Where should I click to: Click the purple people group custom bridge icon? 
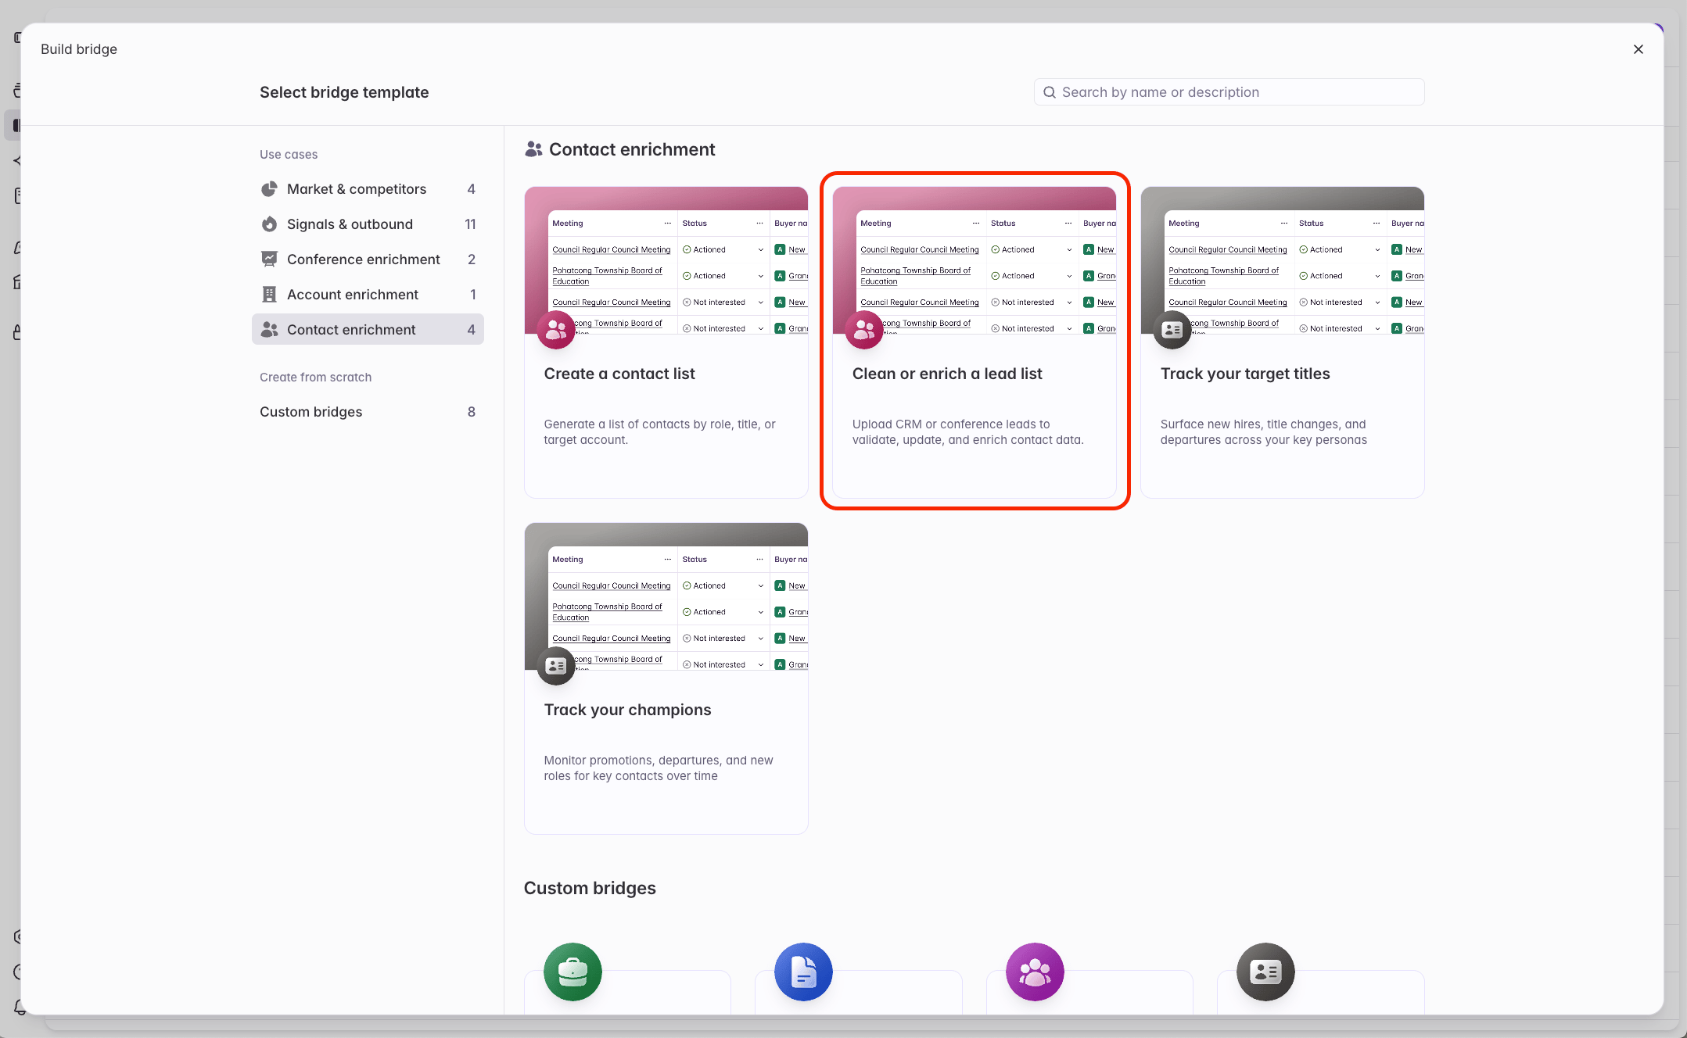pos(1035,972)
